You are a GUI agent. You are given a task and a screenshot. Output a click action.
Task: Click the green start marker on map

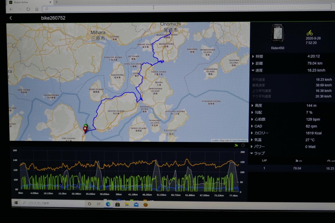(86, 125)
